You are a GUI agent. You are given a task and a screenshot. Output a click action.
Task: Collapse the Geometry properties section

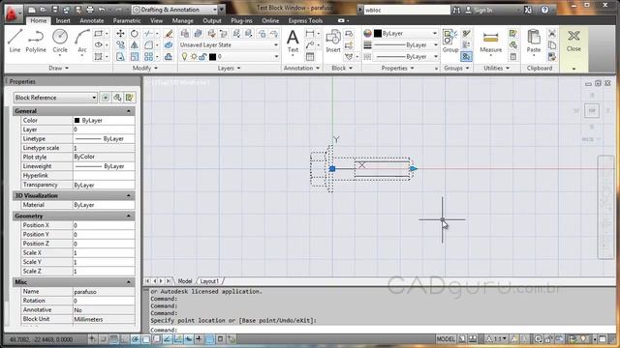click(129, 217)
